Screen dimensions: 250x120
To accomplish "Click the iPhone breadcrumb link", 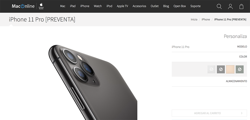I will tap(206, 19).
